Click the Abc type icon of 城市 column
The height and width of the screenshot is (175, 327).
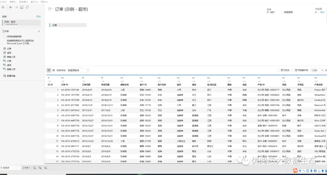click(193, 78)
